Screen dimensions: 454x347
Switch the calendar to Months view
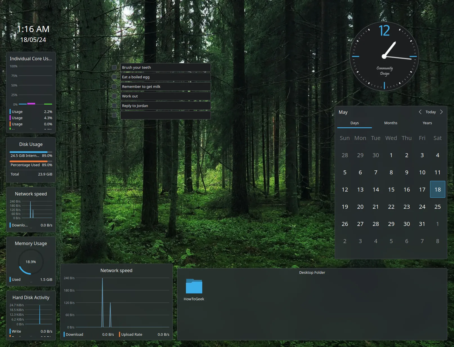[390, 123]
